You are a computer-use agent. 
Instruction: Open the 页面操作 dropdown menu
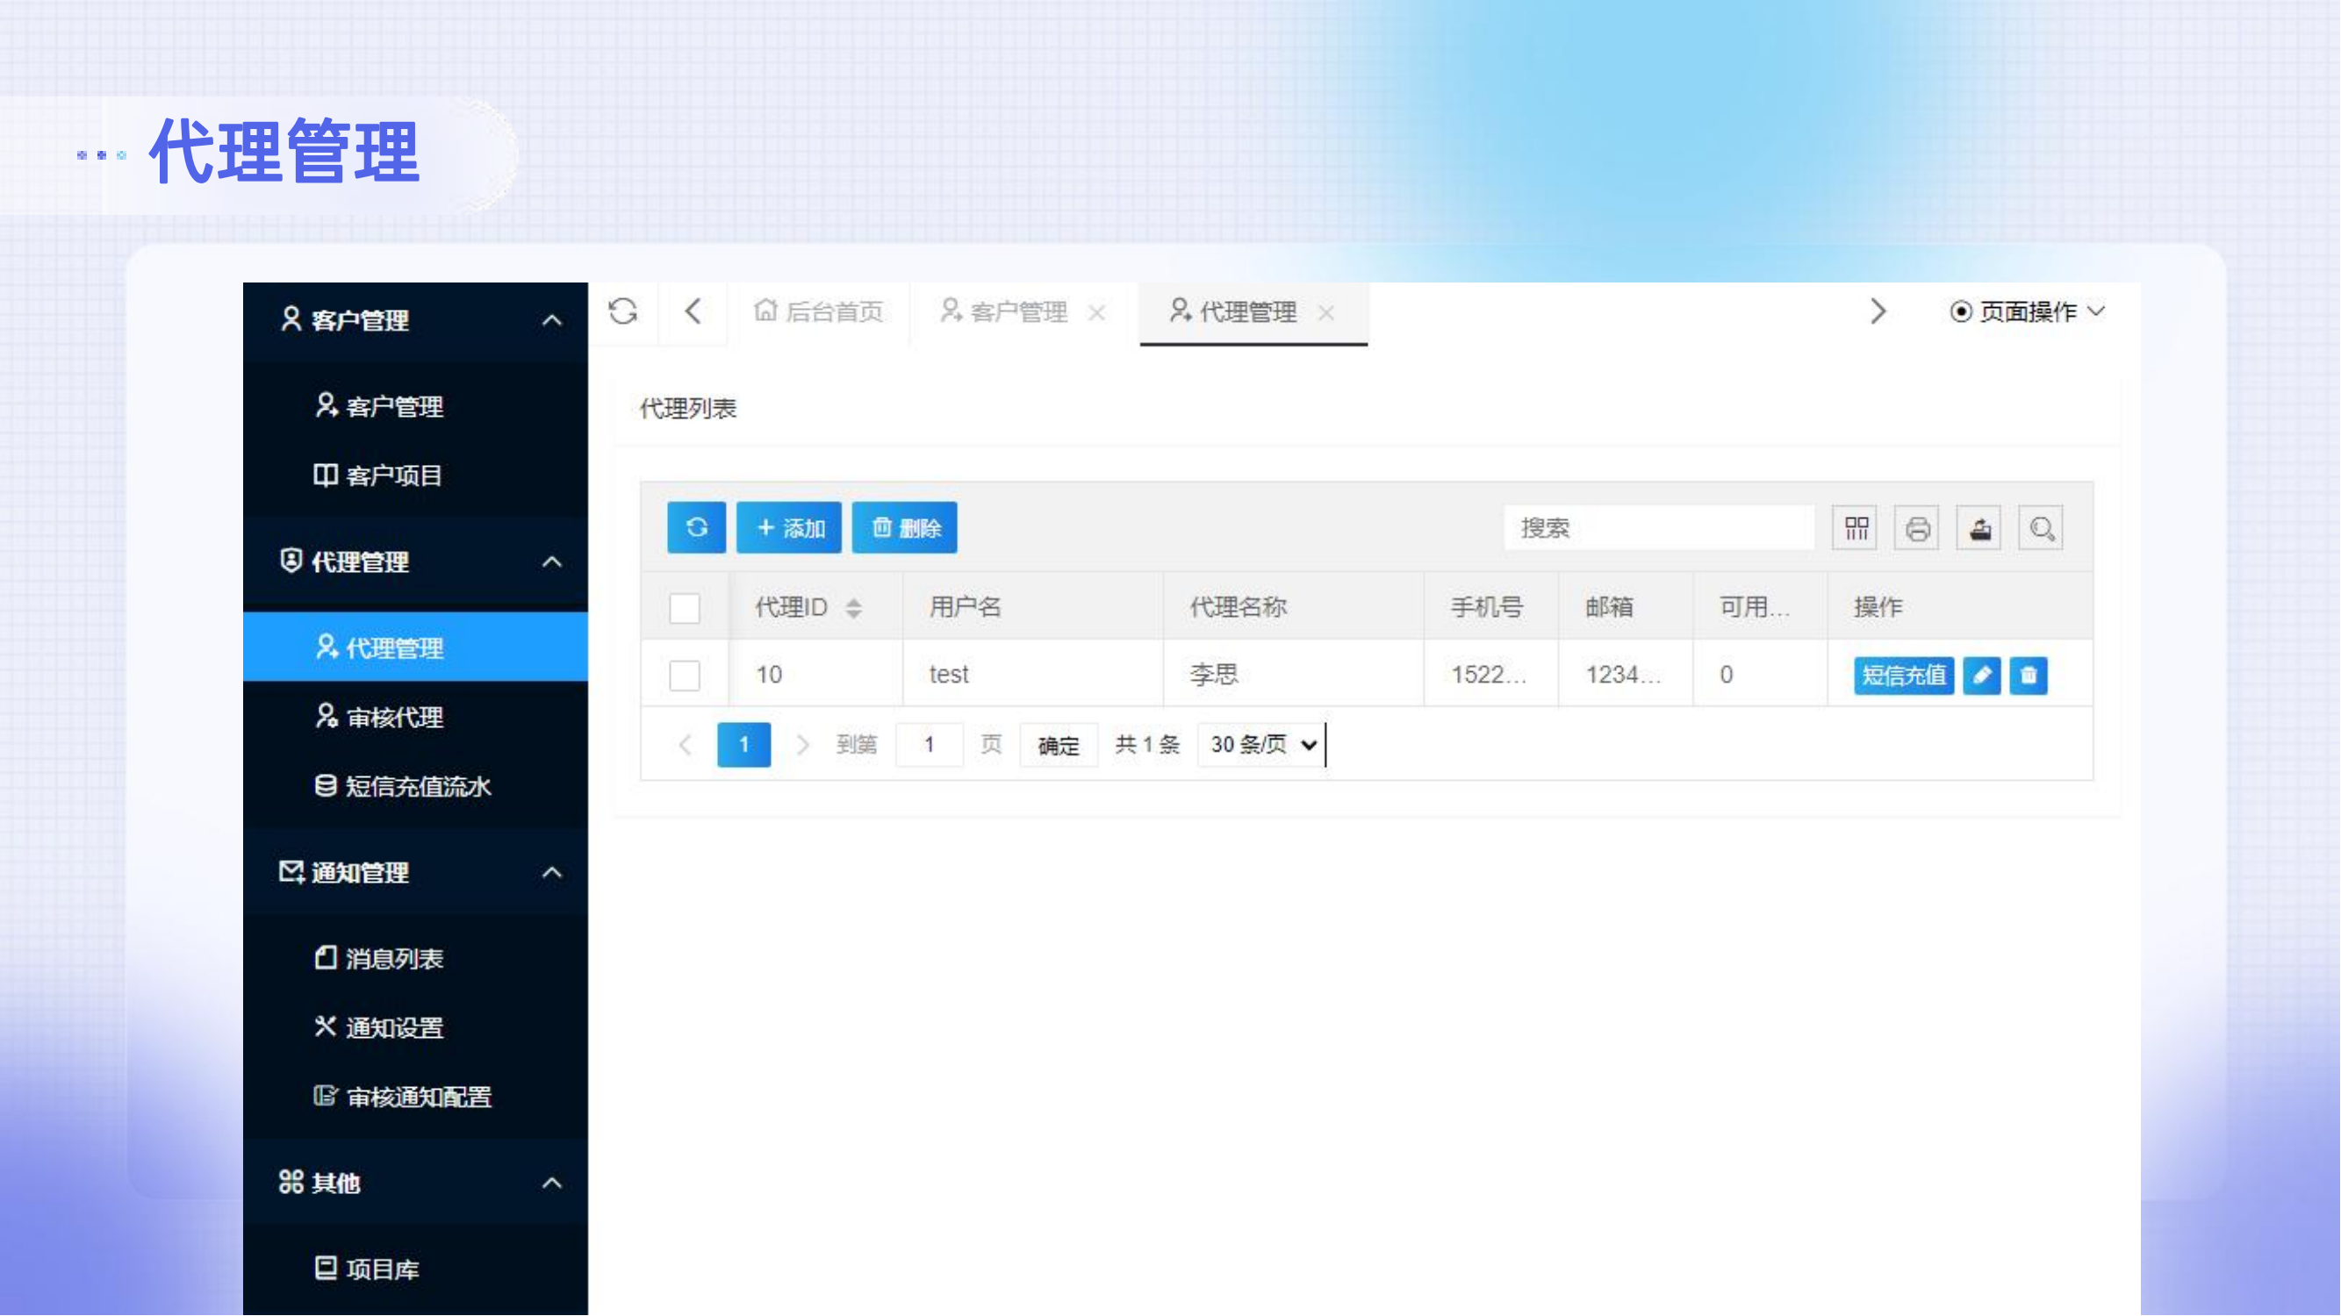(2027, 311)
